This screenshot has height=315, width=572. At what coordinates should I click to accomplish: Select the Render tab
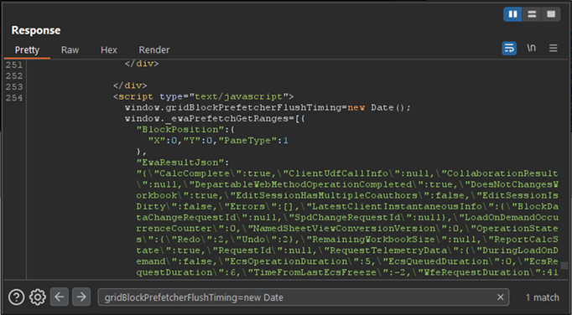coord(154,50)
